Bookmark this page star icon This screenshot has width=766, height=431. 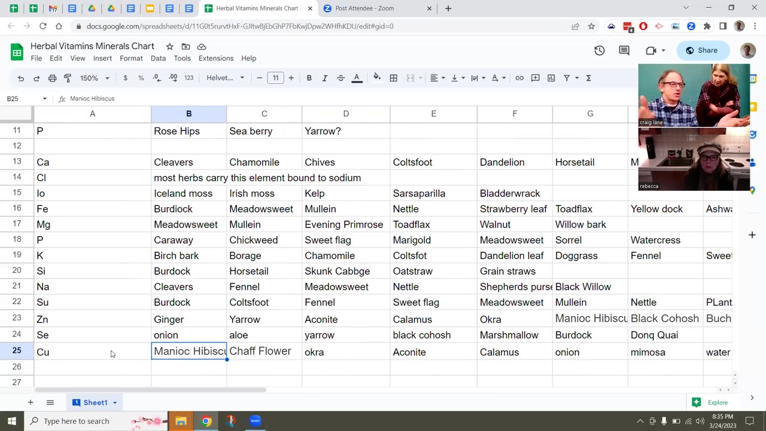click(x=591, y=26)
